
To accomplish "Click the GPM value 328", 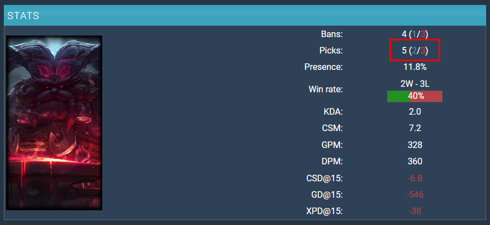I will [x=415, y=145].
